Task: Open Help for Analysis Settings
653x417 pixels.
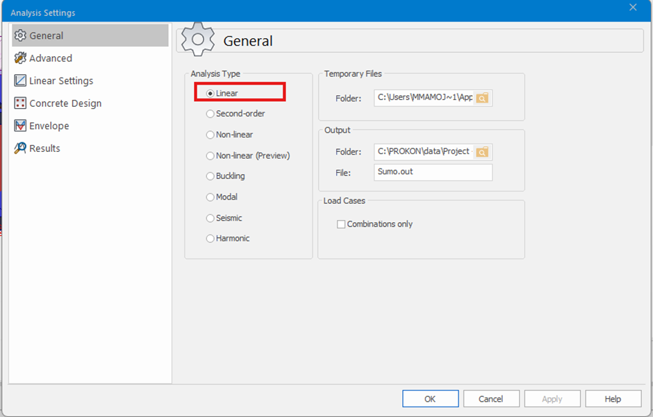Action: [613, 399]
